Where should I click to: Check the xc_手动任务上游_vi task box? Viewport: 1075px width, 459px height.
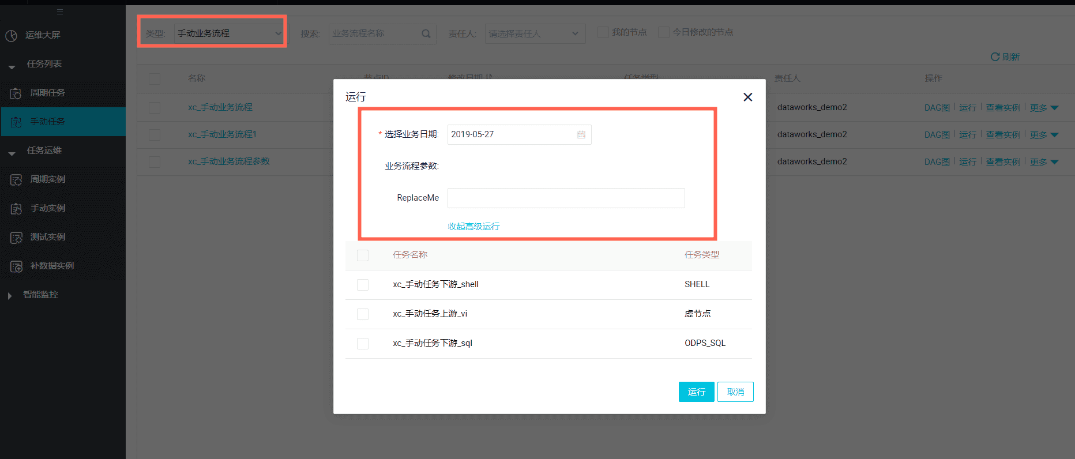363,314
